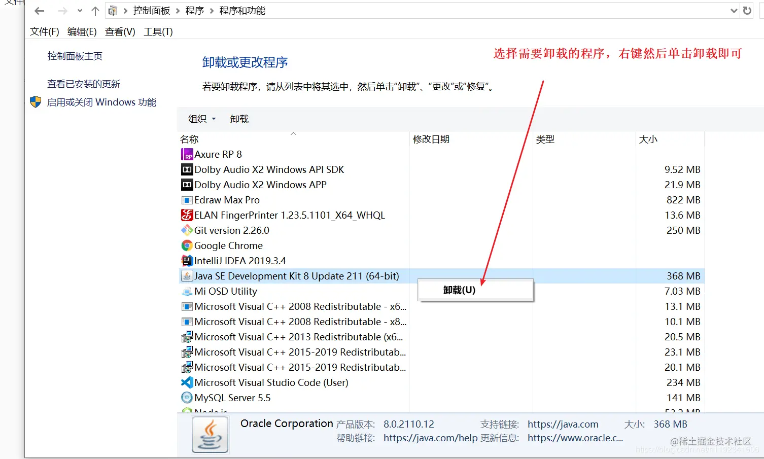Open the https://www.oracle.c... update link

pyautogui.click(x=575, y=438)
